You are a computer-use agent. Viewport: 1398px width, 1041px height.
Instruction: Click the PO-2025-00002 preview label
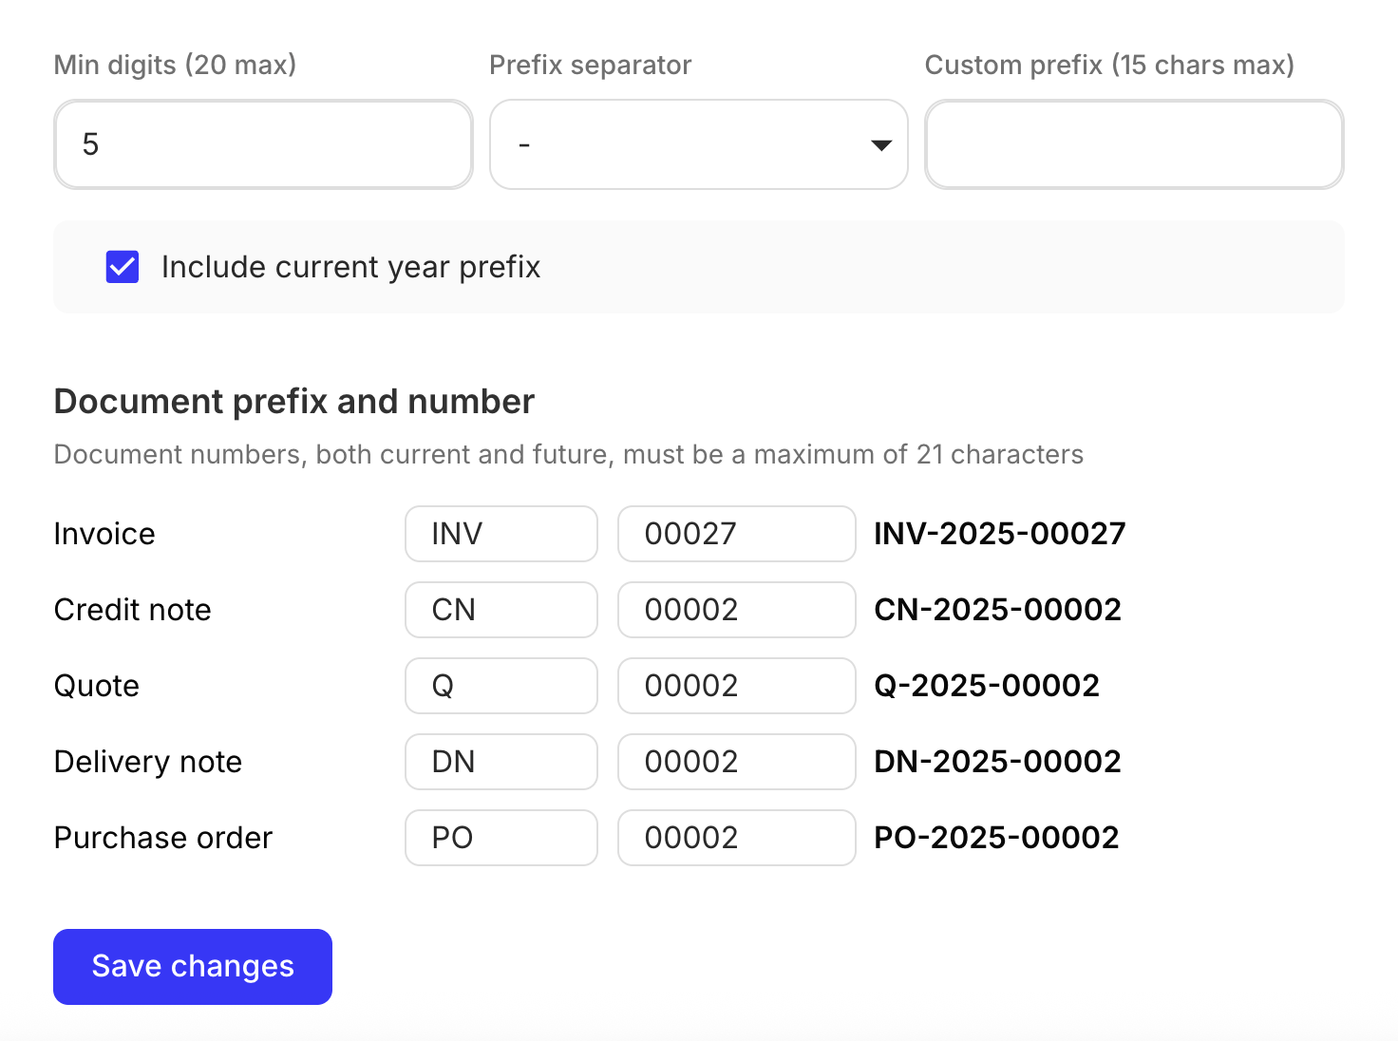point(997,838)
